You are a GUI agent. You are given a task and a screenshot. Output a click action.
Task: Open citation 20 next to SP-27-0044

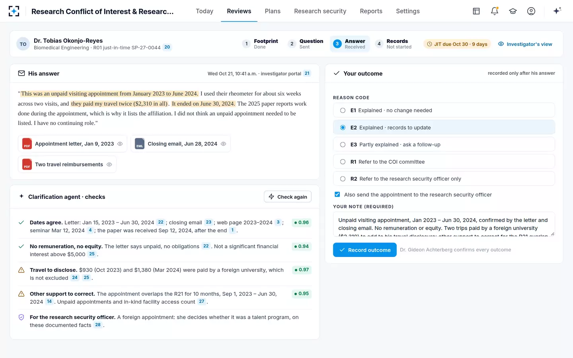tap(167, 47)
